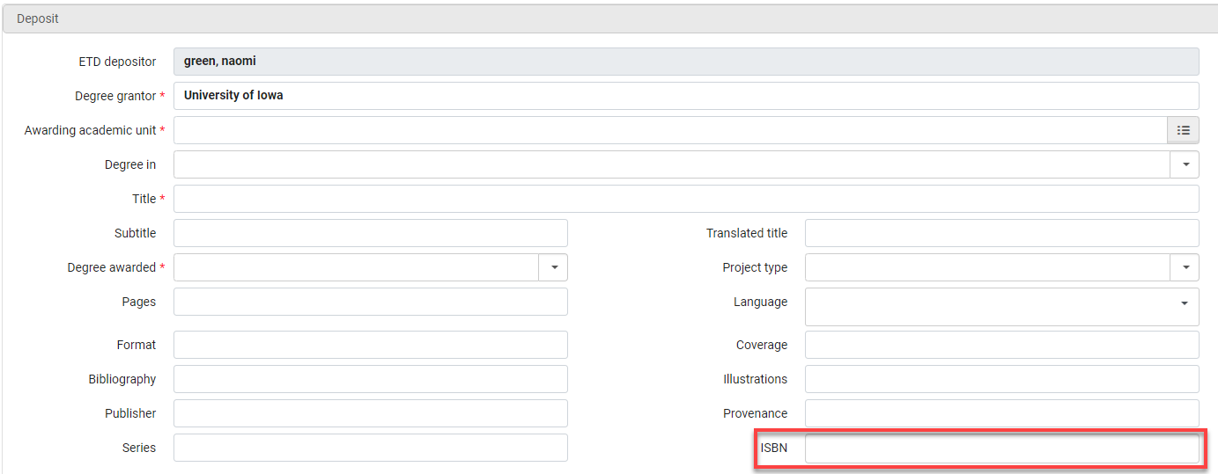Select the Translated title field

tap(1000, 233)
